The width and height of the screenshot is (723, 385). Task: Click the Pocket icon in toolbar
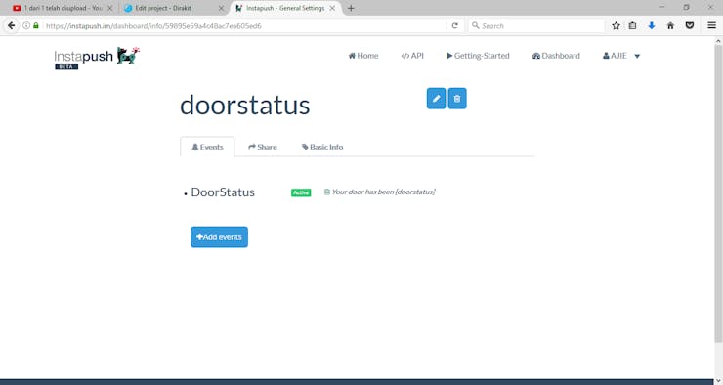[x=690, y=25]
